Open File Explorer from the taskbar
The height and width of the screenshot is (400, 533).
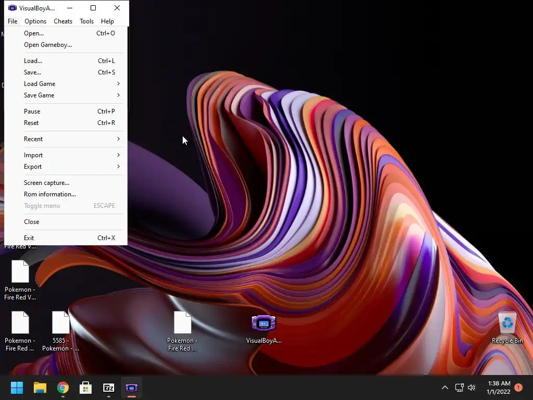coord(40,387)
